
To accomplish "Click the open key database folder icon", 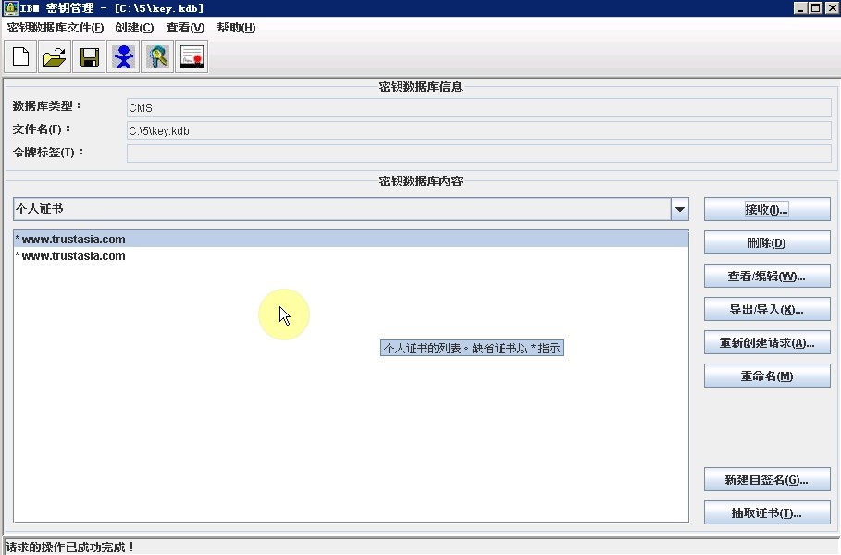I will tap(55, 57).
